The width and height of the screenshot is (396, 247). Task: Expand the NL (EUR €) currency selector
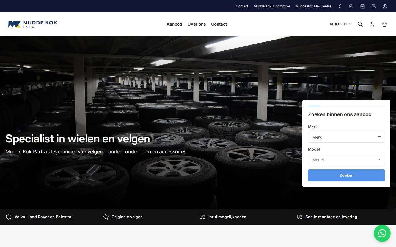(x=341, y=24)
